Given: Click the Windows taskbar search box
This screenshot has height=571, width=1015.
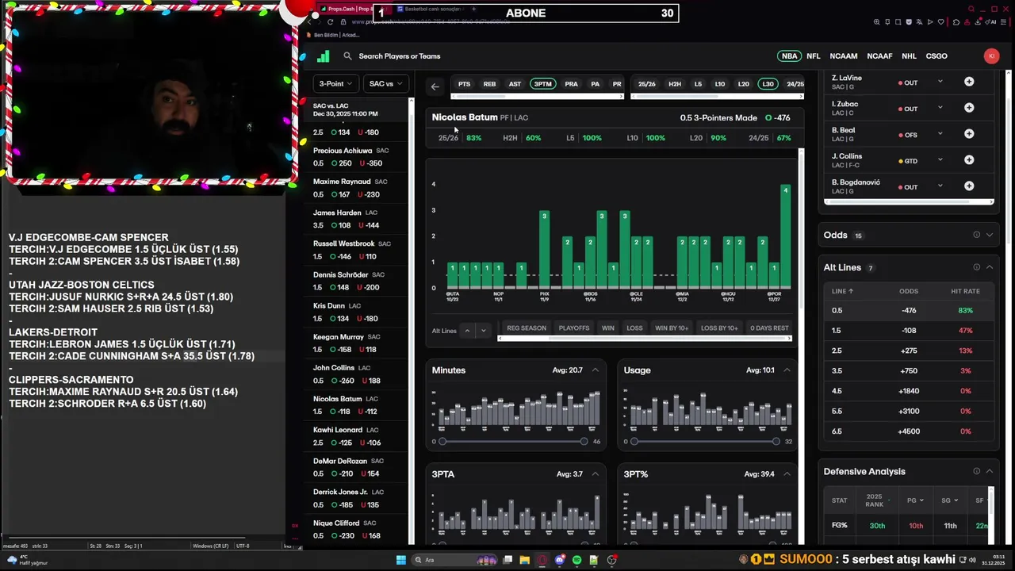Looking at the screenshot, I should pos(455,560).
